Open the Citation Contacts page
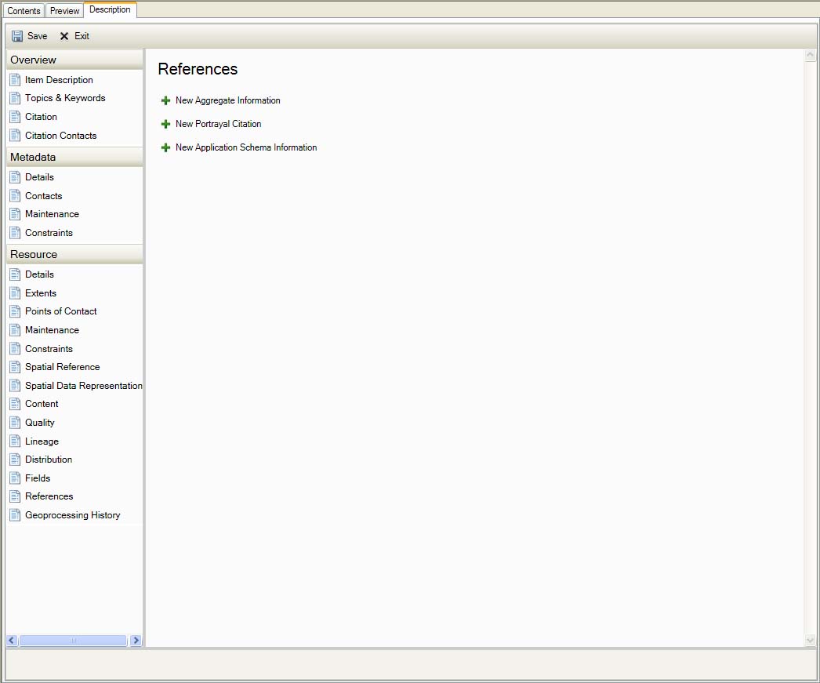Image resolution: width=820 pixels, height=683 pixels. 60,136
